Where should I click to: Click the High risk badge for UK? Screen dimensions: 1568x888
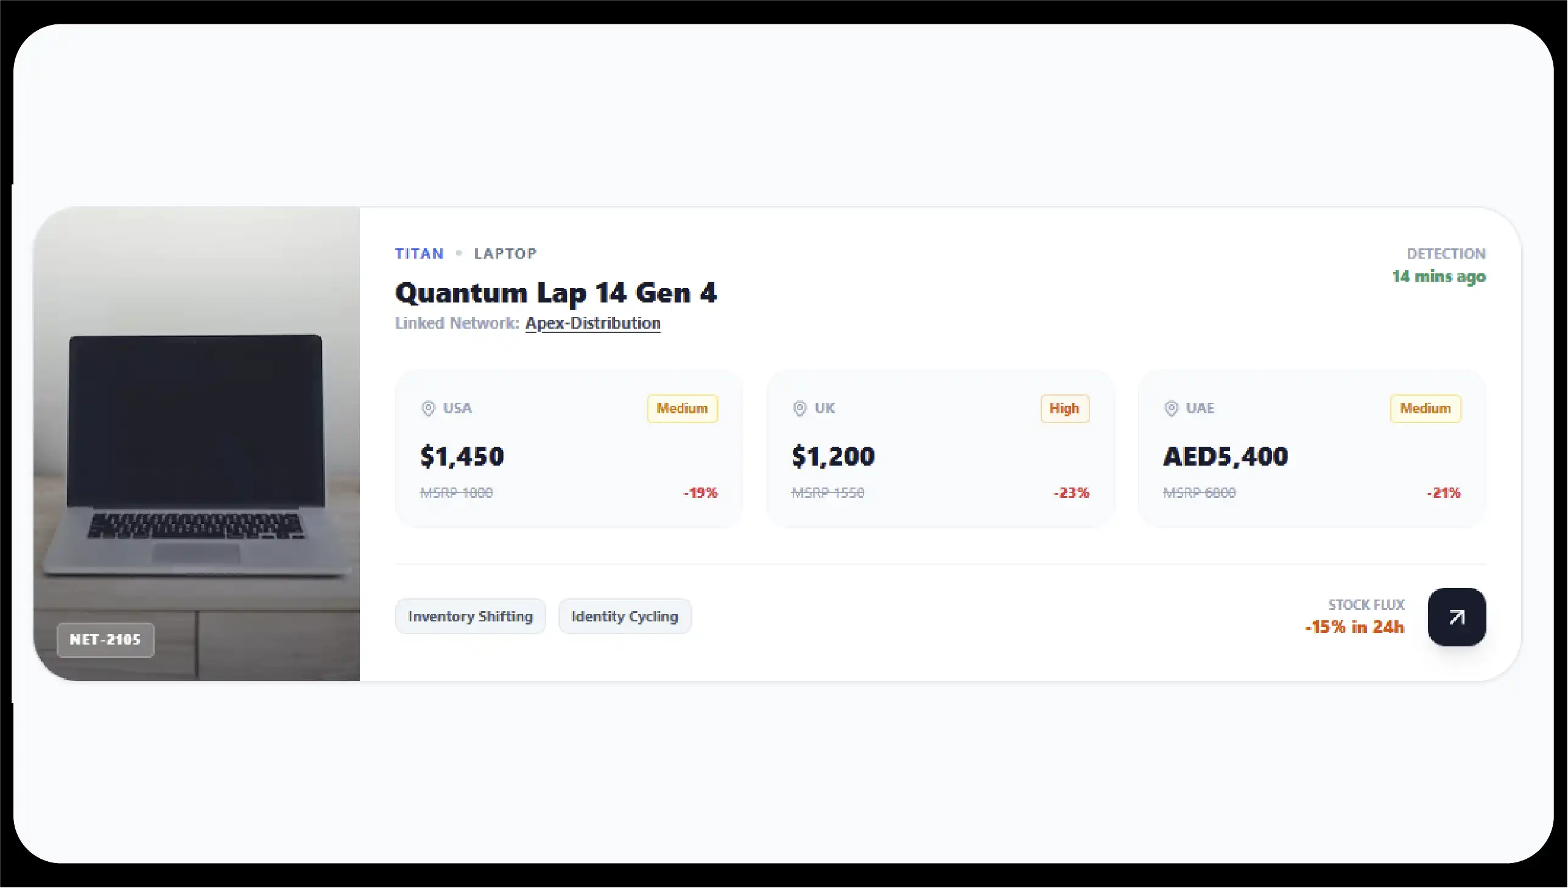point(1064,408)
